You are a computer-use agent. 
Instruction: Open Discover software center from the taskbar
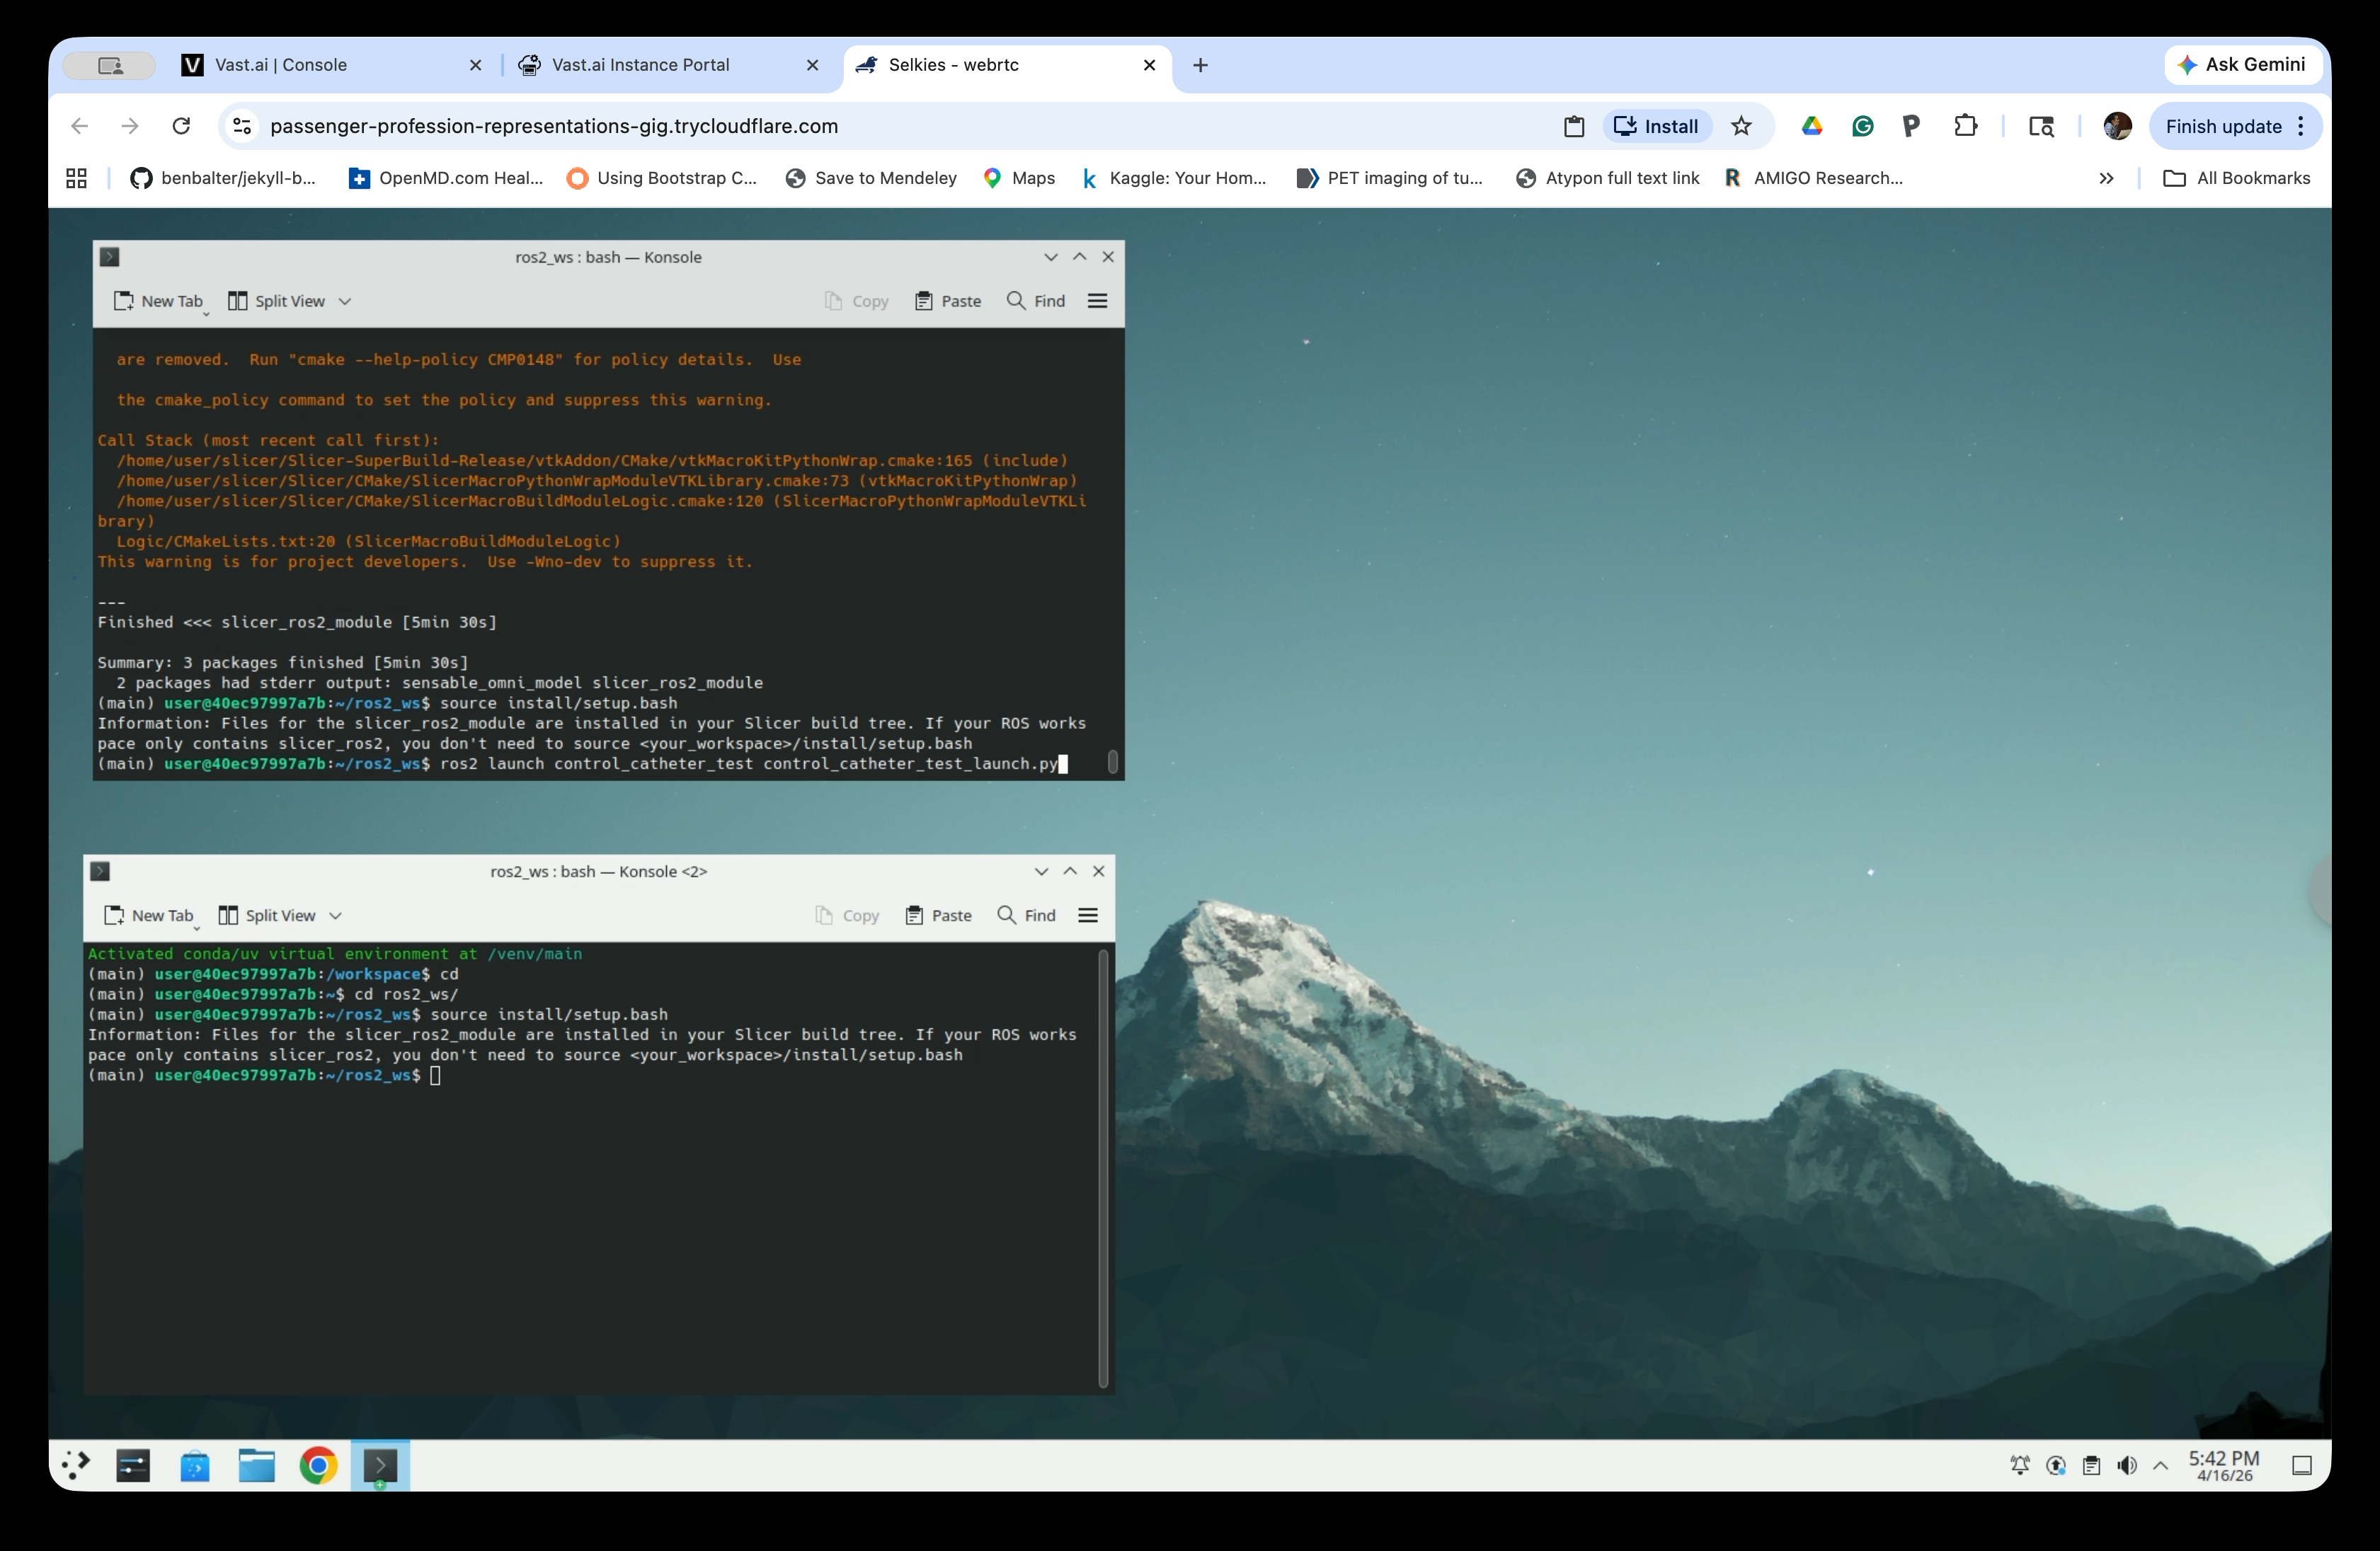[196, 1466]
